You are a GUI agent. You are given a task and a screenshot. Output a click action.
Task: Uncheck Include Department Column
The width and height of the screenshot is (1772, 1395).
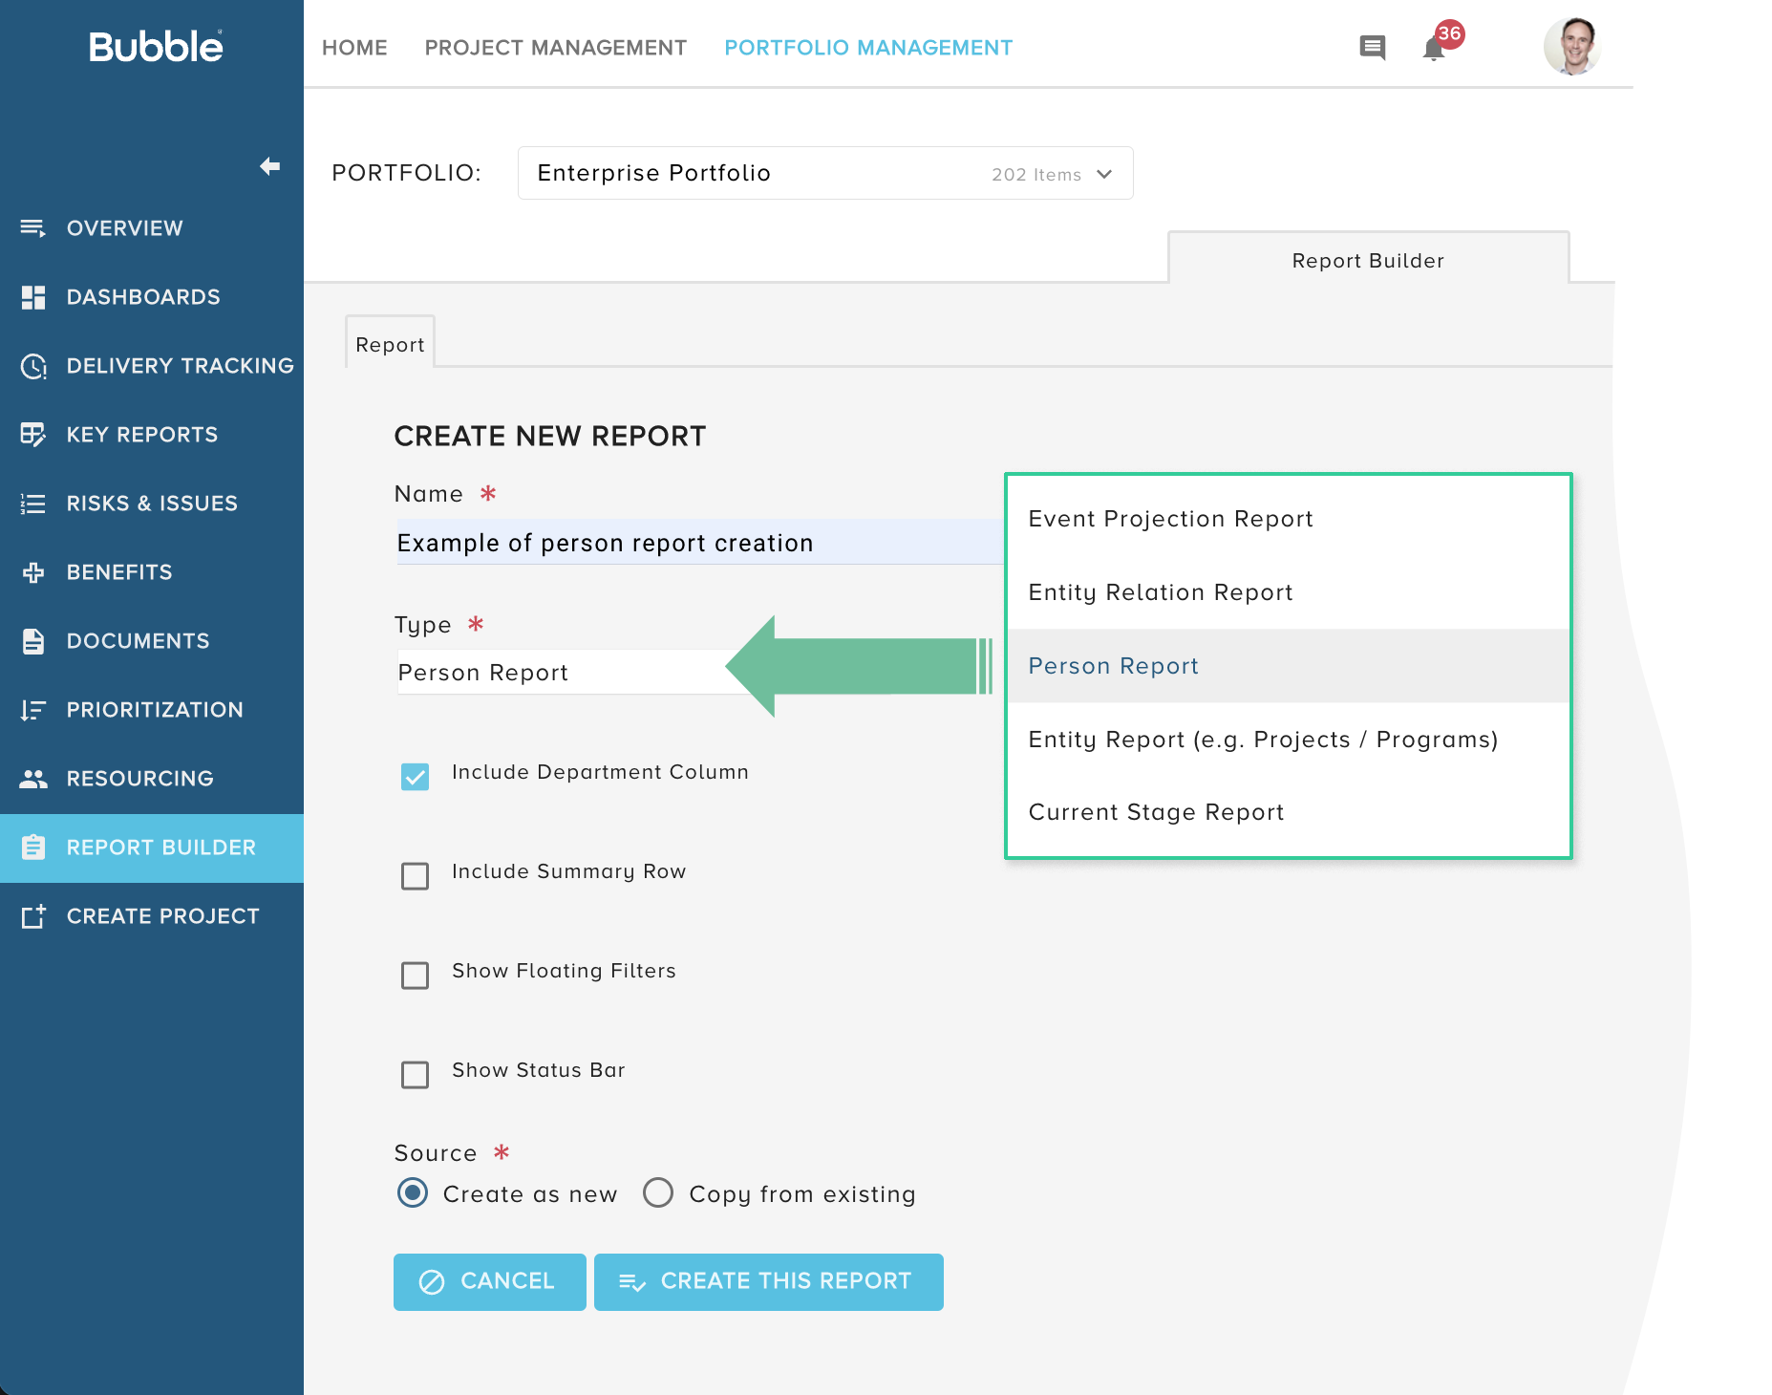[x=415, y=777]
